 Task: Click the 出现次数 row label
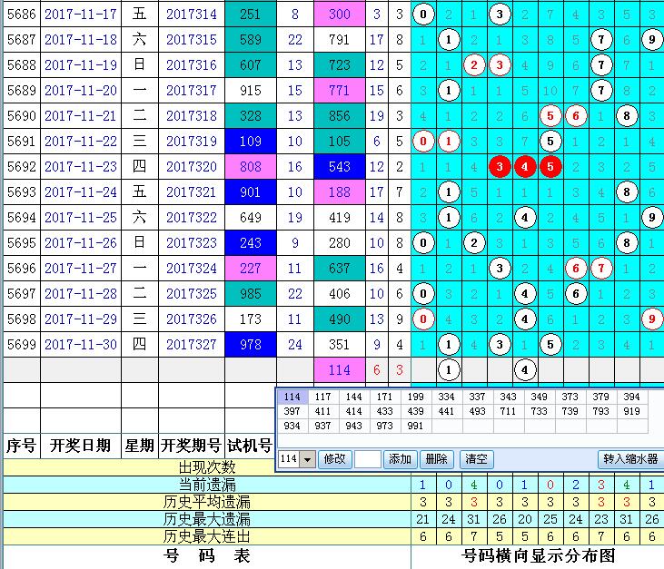(207, 467)
